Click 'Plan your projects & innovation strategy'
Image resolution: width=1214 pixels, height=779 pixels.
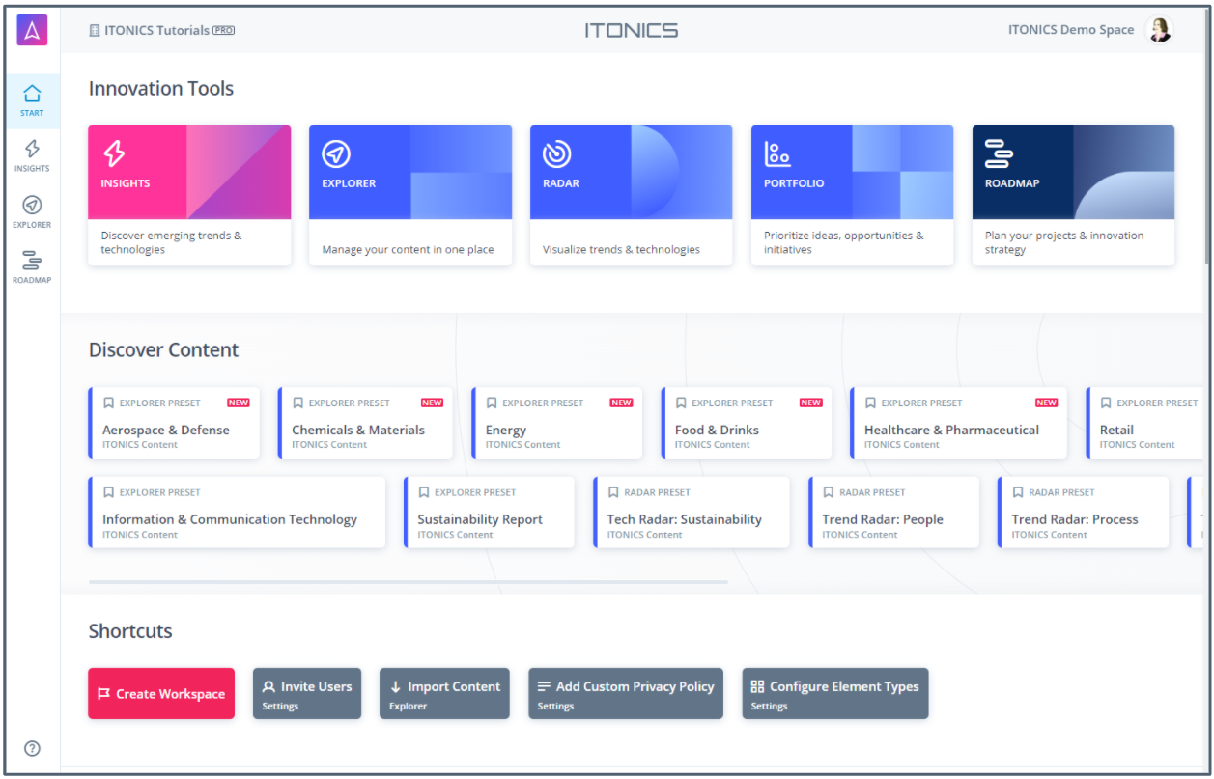(x=1064, y=242)
